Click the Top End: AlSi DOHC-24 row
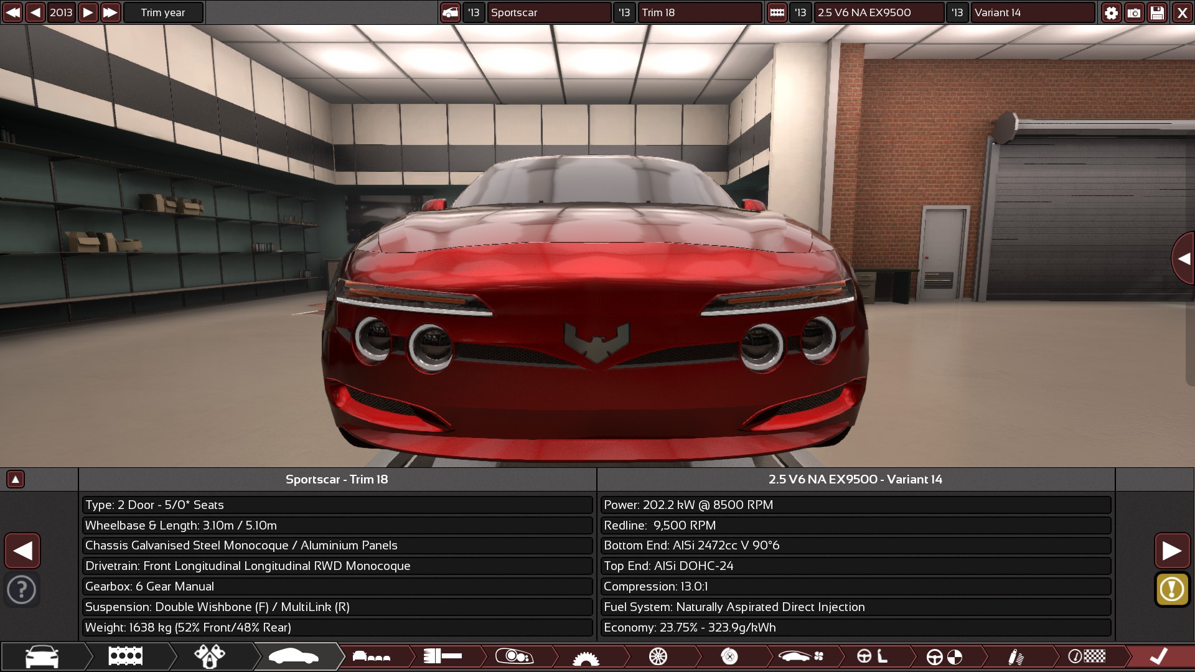The height and width of the screenshot is (672, 1195). point(856,566)
